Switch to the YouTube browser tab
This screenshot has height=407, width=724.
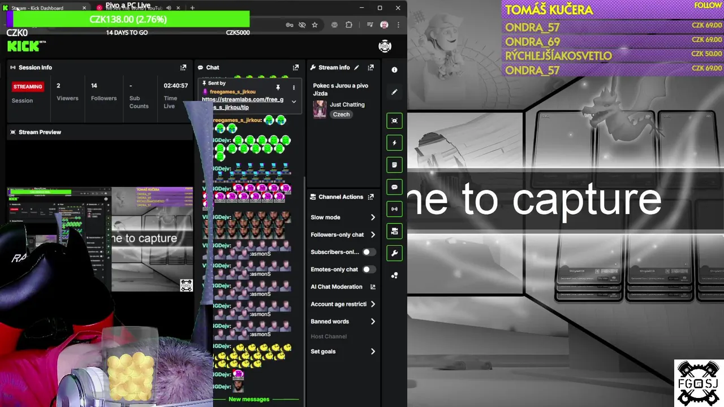[x=139, y=8]
